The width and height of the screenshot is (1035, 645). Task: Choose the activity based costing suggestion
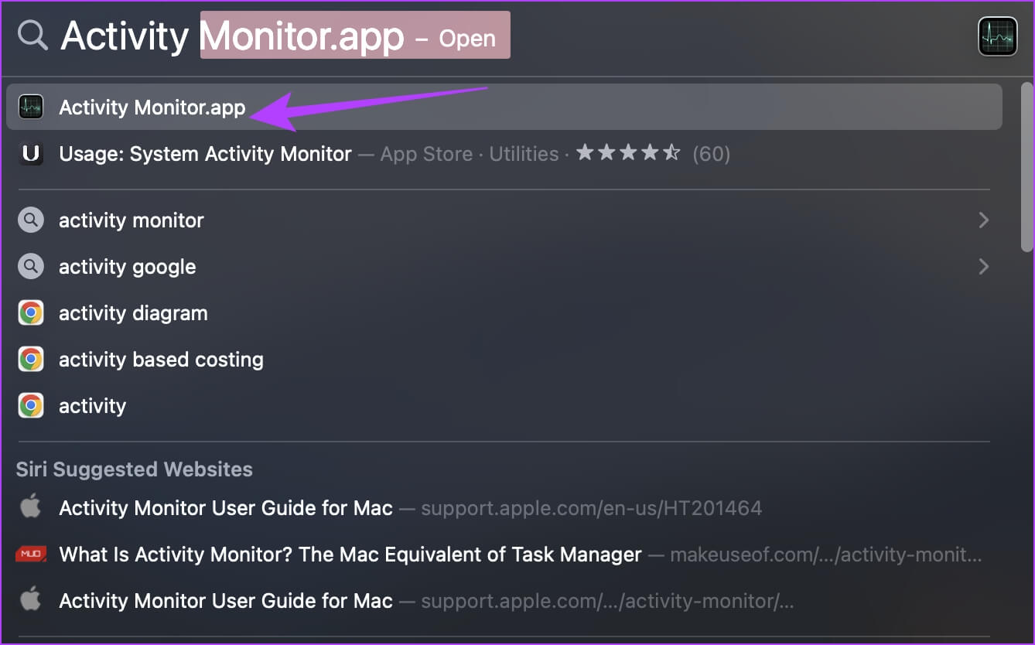click(504, 360)
